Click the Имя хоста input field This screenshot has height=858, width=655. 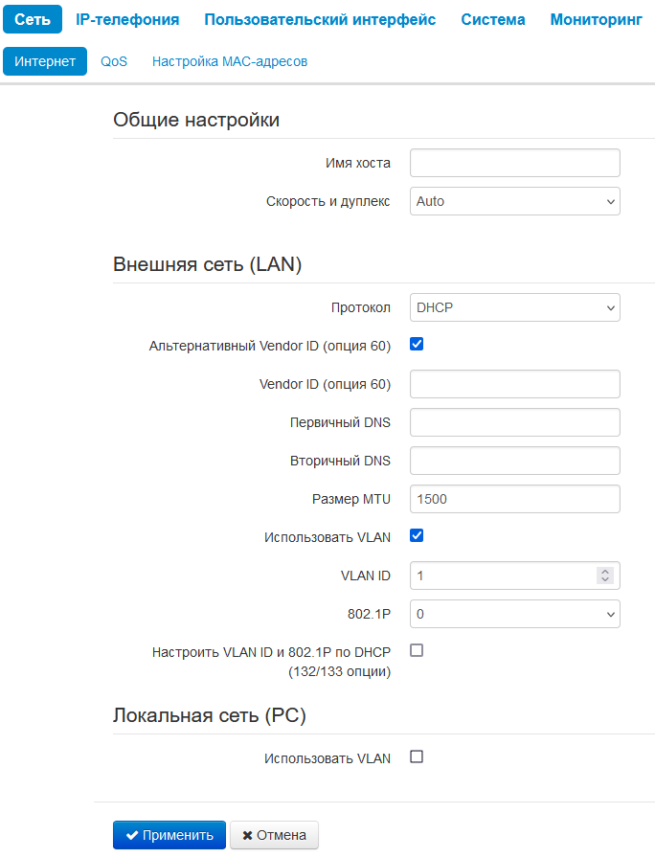515,163
